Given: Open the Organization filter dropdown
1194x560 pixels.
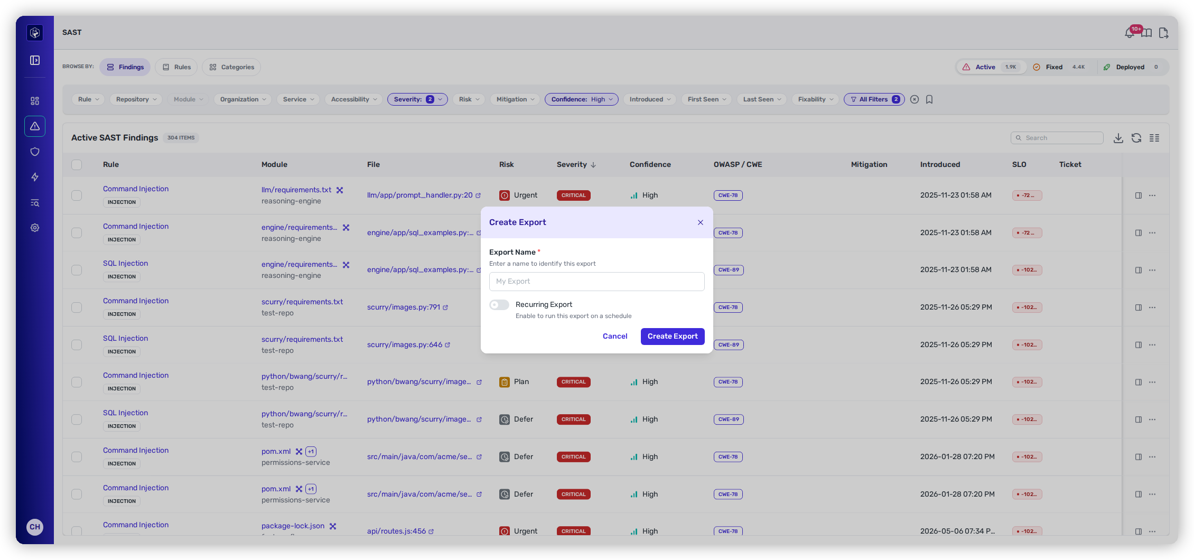Looking at the screenshot, I should [243, 99].
